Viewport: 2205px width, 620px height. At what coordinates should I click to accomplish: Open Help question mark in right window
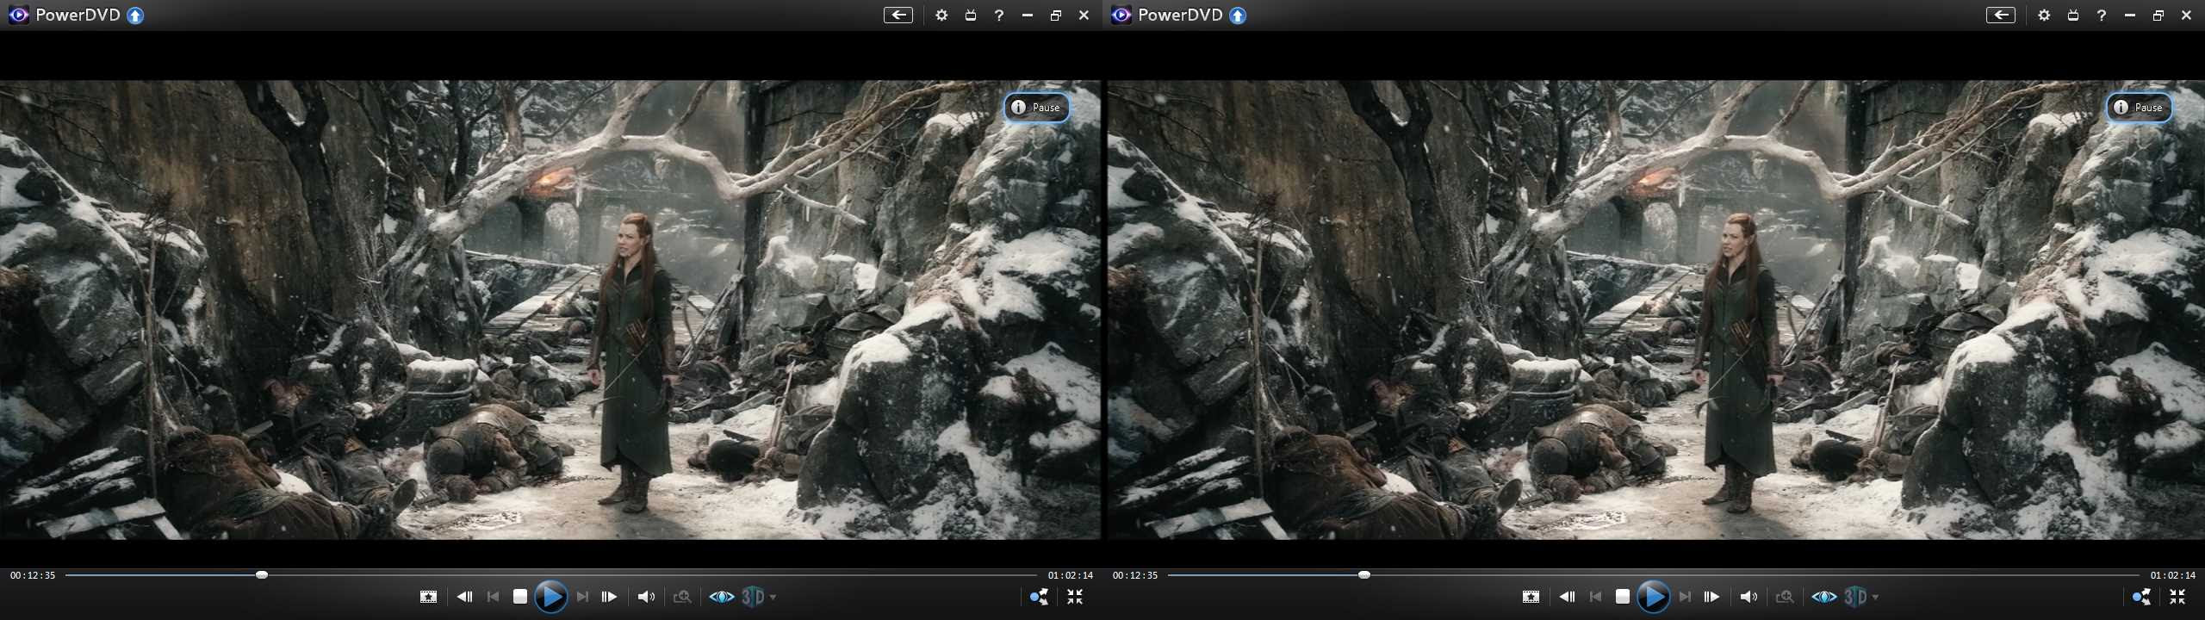coord(2101,15)
